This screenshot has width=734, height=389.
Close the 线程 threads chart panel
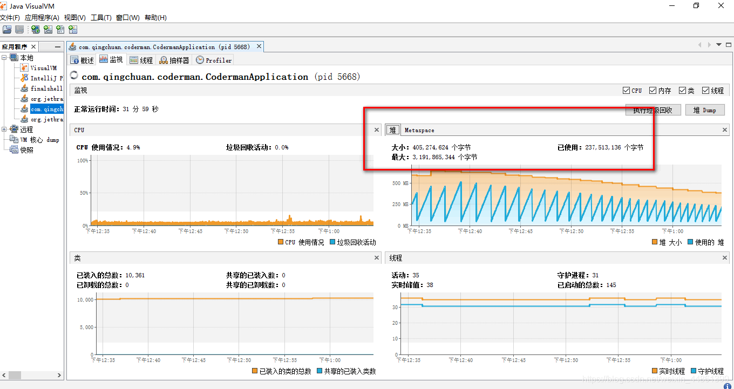725,258
